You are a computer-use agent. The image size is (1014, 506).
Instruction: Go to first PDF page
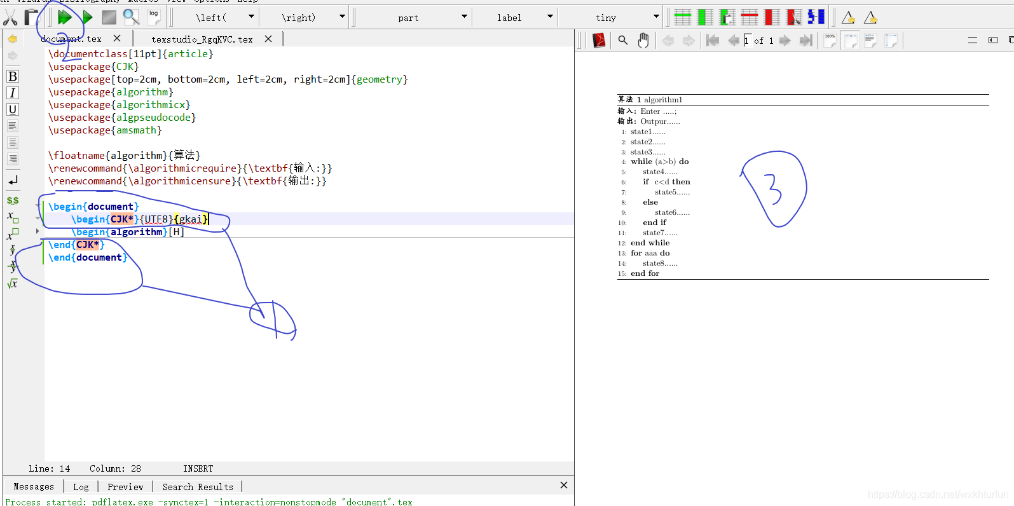(x=713, y=41)
